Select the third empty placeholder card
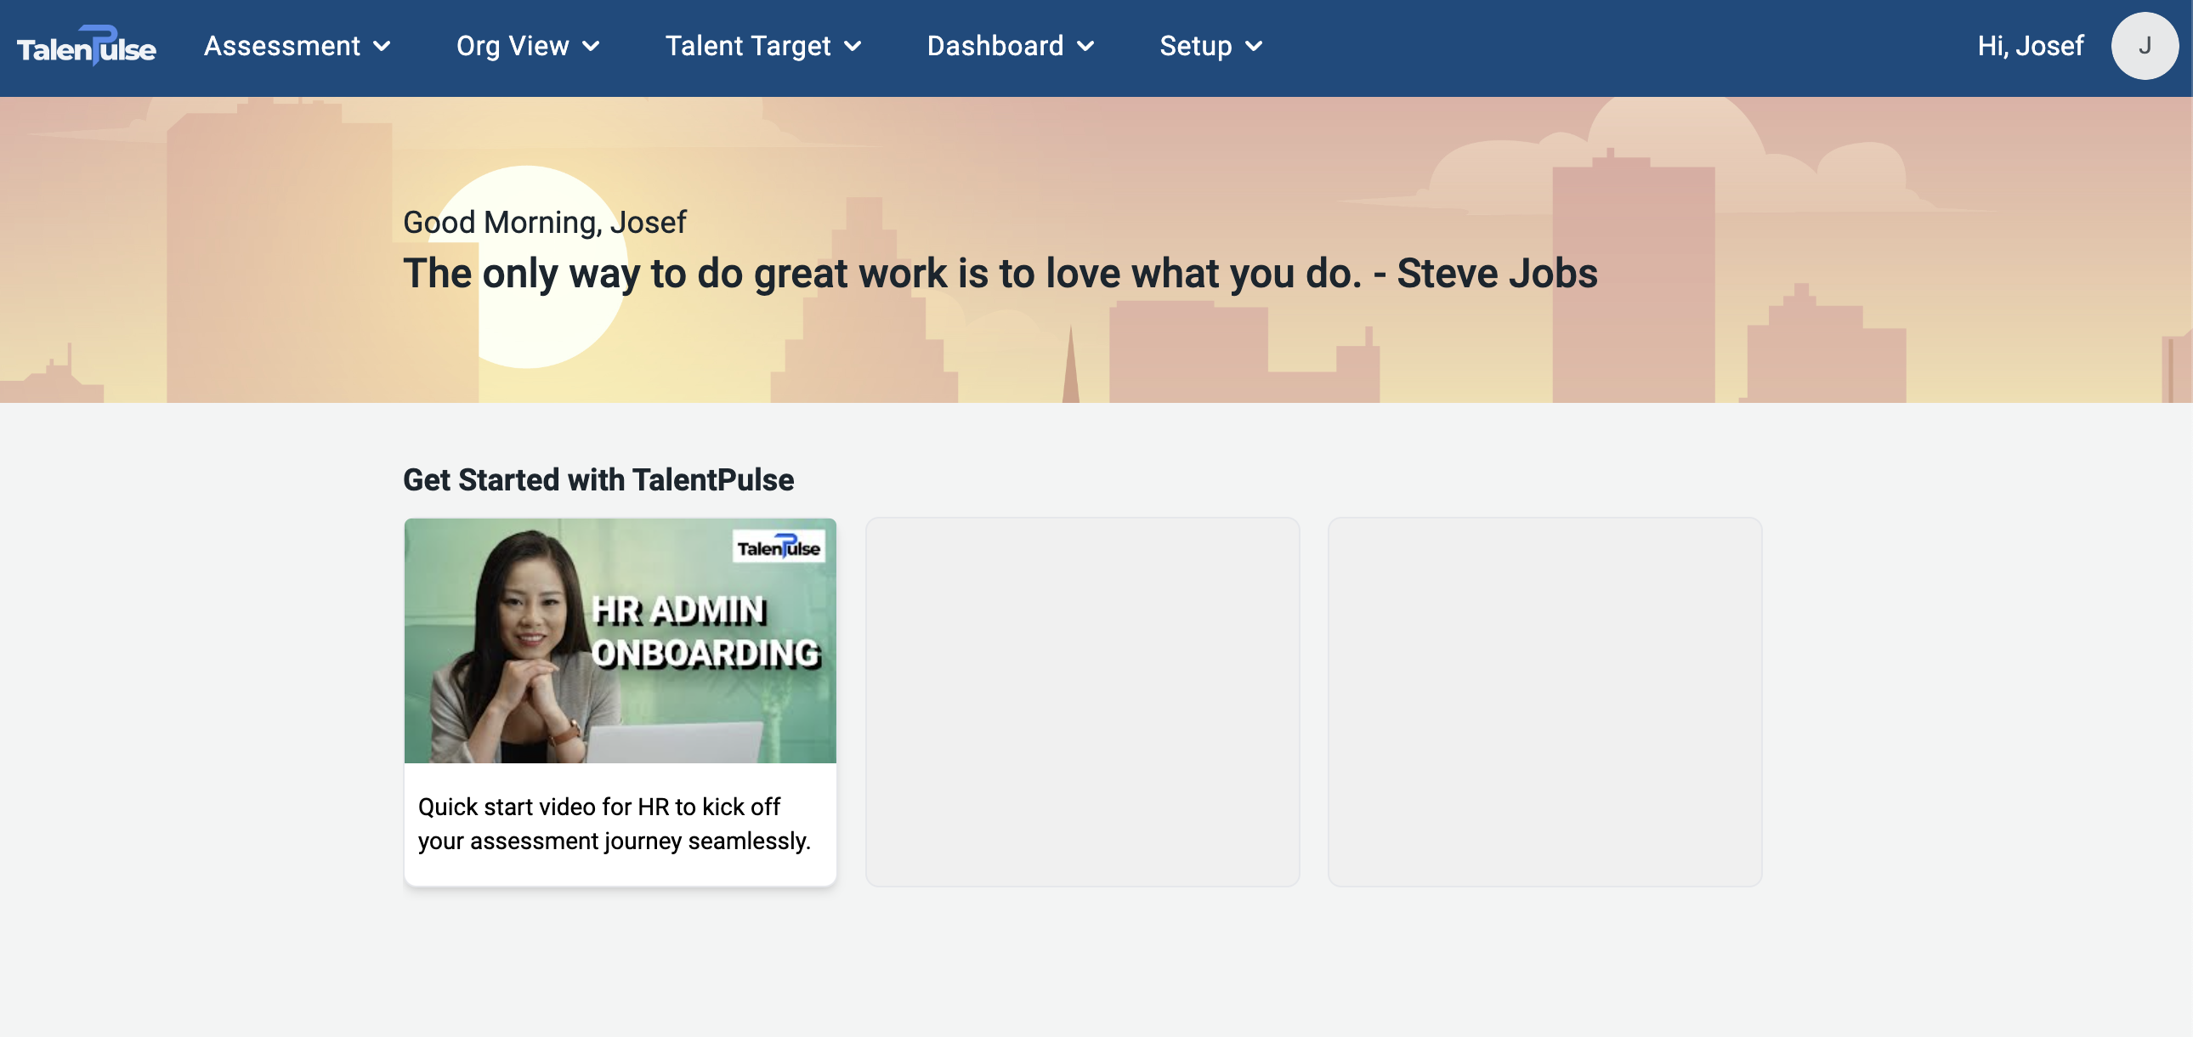Image resolution: width=2193 pixels, height=1037 pixels. [1544, 701]
